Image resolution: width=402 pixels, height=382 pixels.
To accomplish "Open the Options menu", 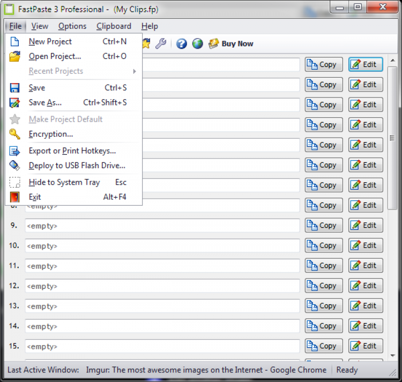I will pyautogui.click(x=72, y=26).
